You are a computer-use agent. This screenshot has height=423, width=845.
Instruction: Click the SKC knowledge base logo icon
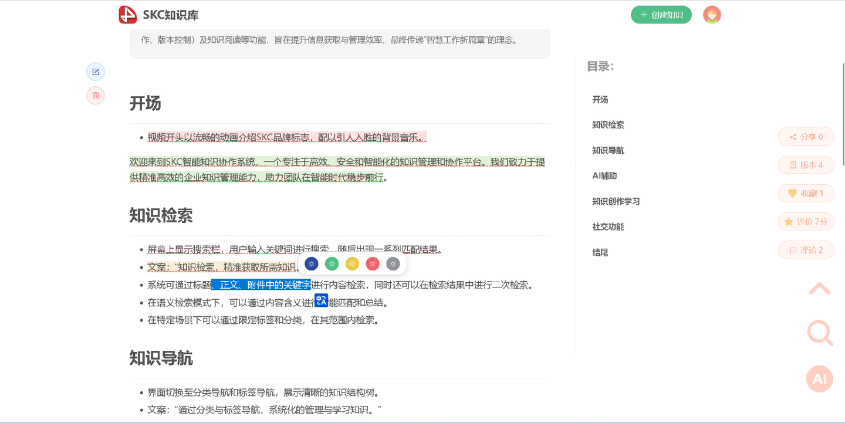click(x=127, y=15)
